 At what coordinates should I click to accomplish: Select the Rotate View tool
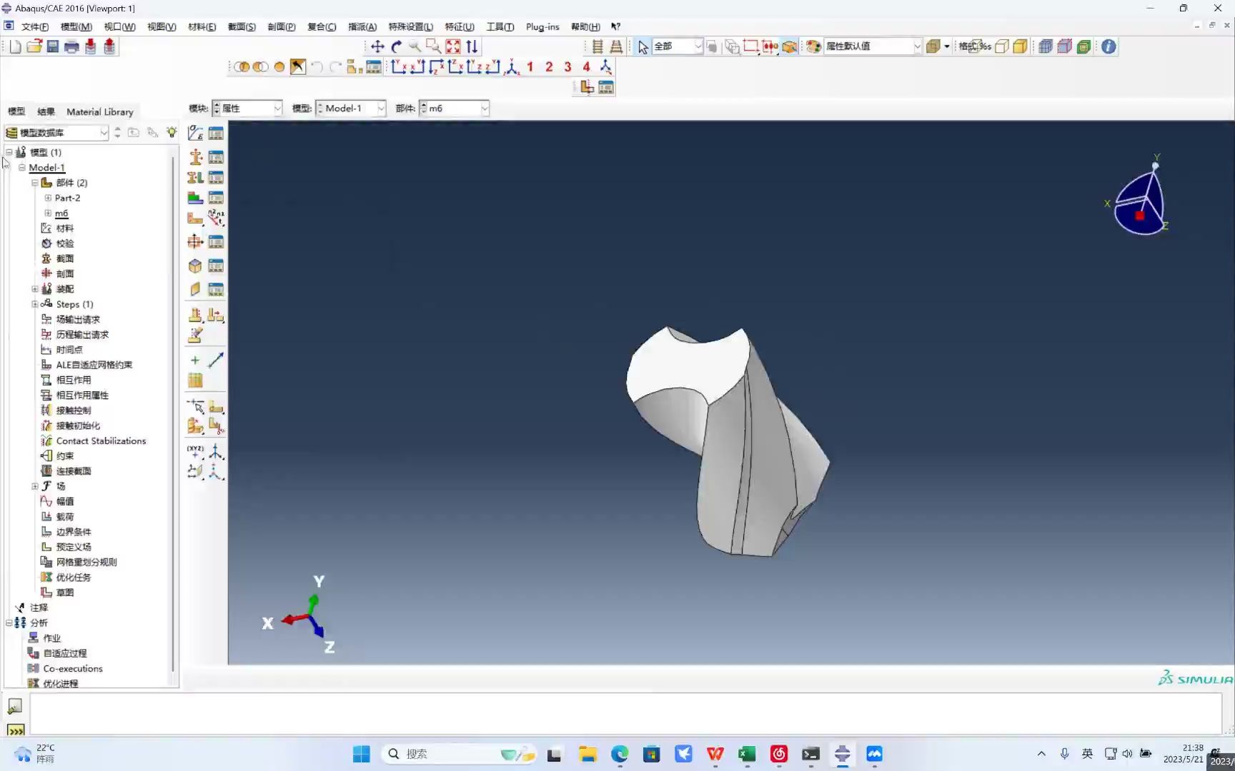tap(397, 46)
